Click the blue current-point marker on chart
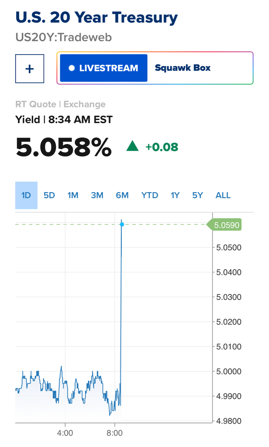The height and width of the screenshot is (447, 269). (x=122, y=224)
